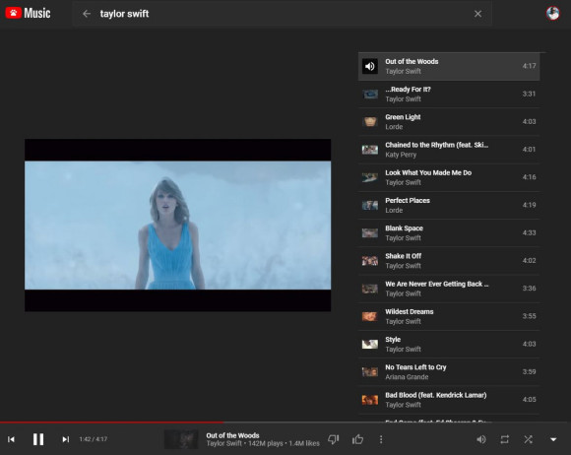Screen dimensions: 571x455
Task: Select the Out of the Woods queue row
Action: 449,66
